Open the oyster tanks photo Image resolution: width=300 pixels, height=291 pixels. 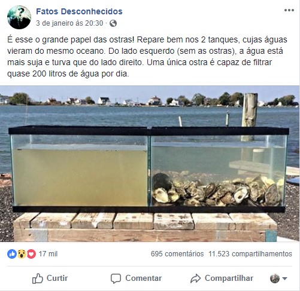[150, 164]
